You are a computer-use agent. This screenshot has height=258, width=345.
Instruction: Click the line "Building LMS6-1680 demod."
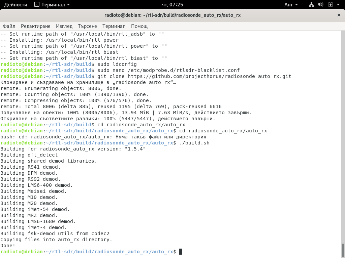[38, 221]
